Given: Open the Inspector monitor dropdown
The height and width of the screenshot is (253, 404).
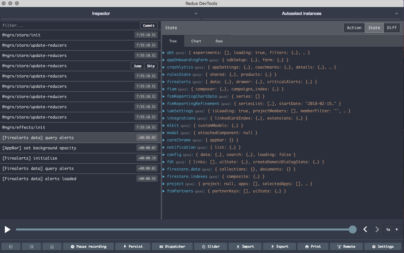Looking at the screenshot, I should (101, 14).
